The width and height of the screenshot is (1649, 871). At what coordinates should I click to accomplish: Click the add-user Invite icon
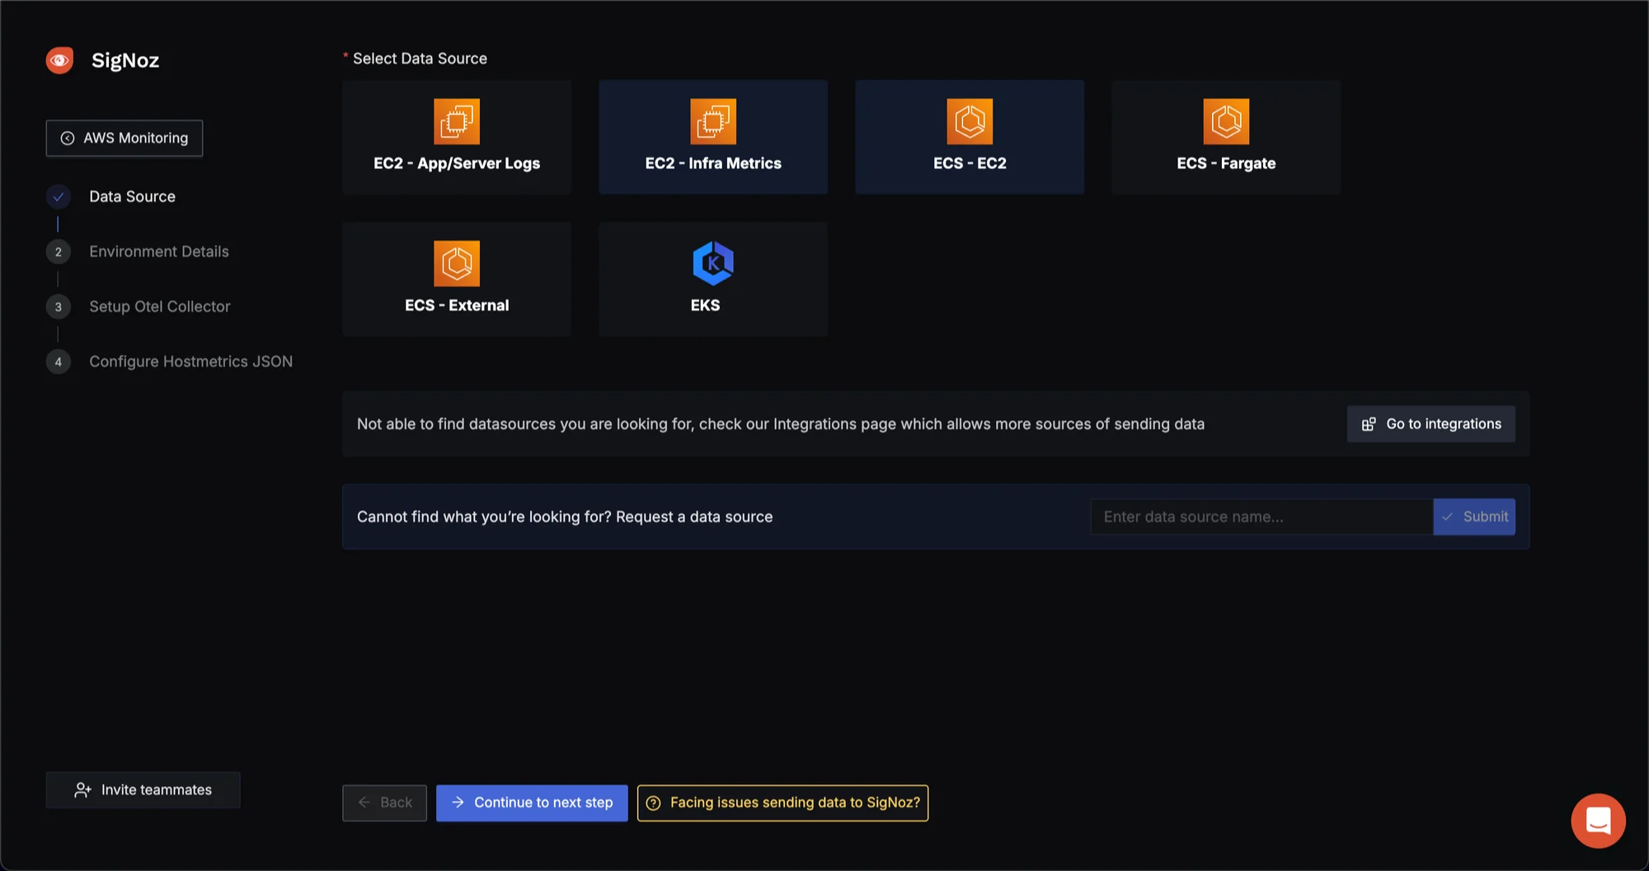click(82, 790)
